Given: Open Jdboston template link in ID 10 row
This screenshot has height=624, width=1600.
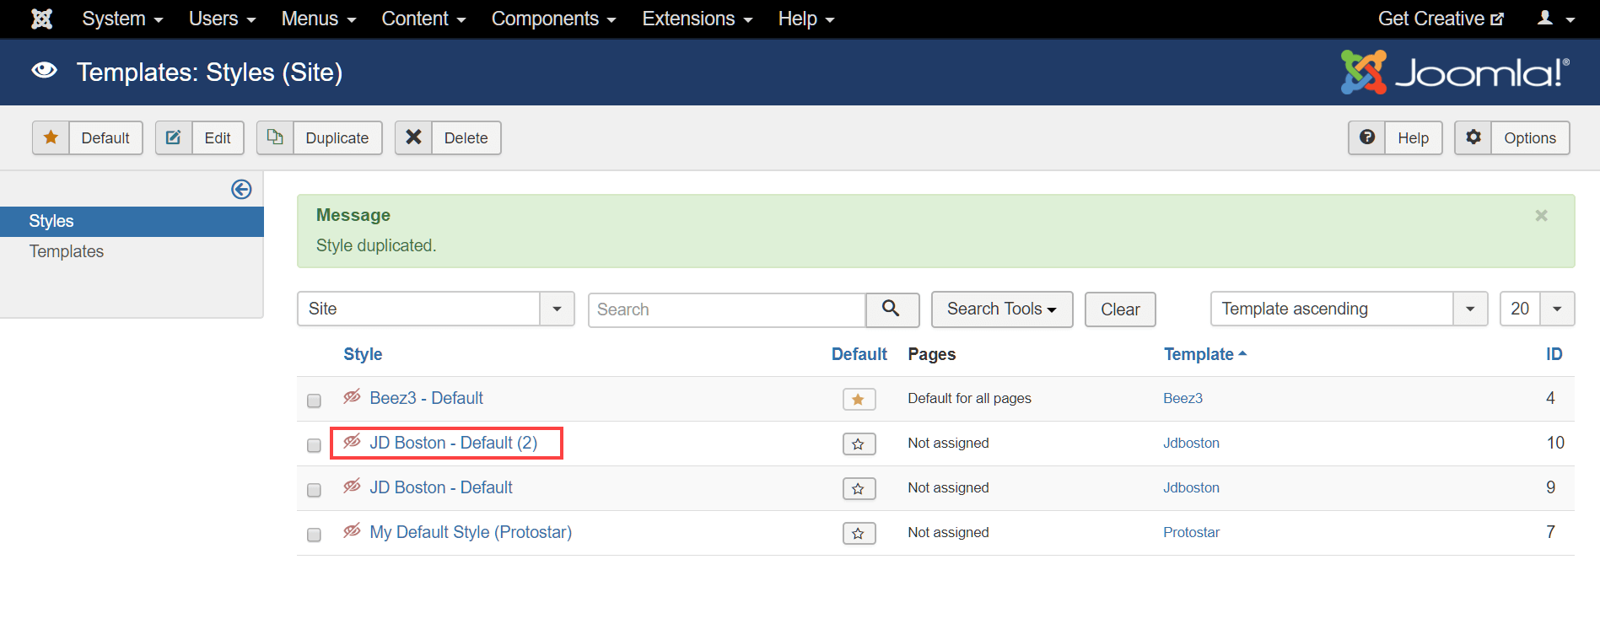Looking at the screenshot, I should [1191, 443].
